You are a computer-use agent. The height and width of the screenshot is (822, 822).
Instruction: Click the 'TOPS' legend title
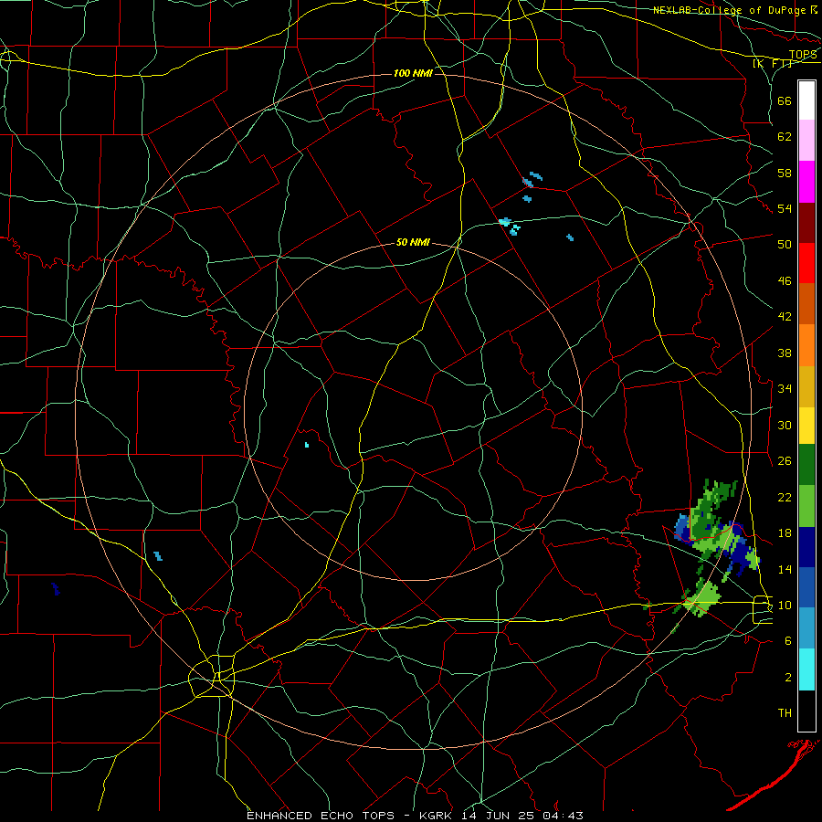click(803, 55)
